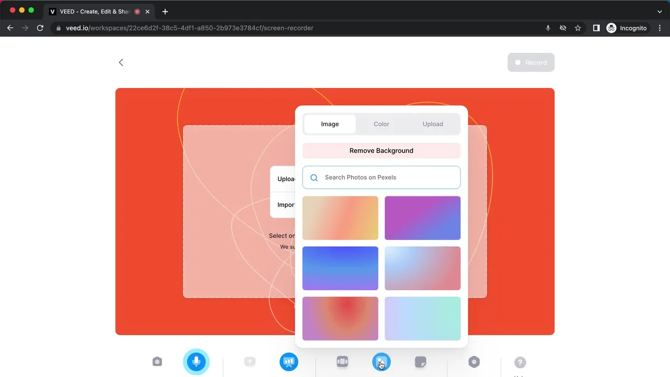Switch to the Image tab

click(330, 124)
